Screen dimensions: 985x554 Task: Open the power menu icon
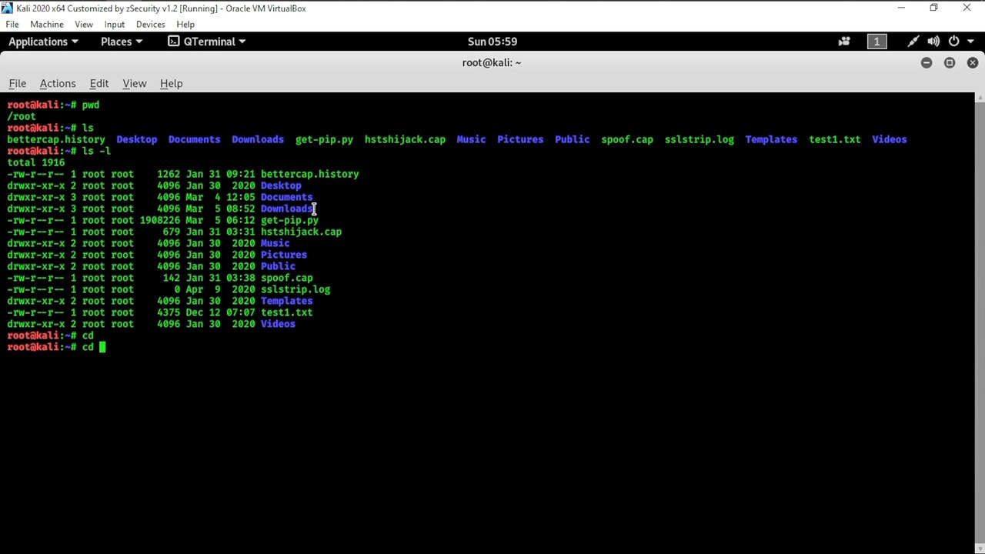[954, 42]
